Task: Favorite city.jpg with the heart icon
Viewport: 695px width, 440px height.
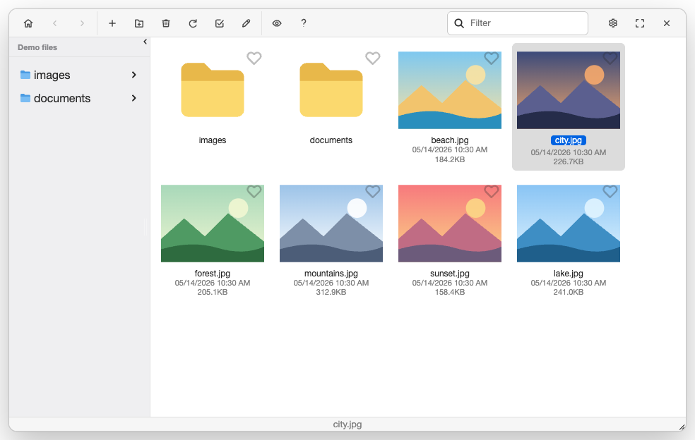Action: 610,58
